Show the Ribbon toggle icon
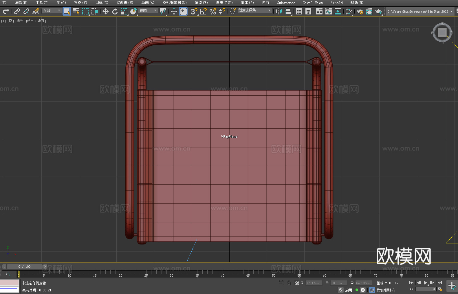Image resolution: width=458 pixels, height=294 pixels. [x=319, y=11]
